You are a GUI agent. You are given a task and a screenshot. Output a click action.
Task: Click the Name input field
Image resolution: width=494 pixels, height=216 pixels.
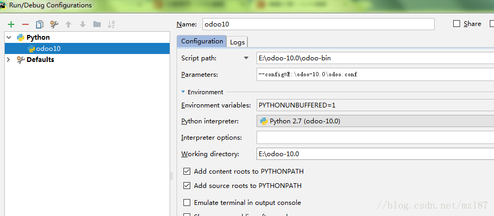(318, 24)
